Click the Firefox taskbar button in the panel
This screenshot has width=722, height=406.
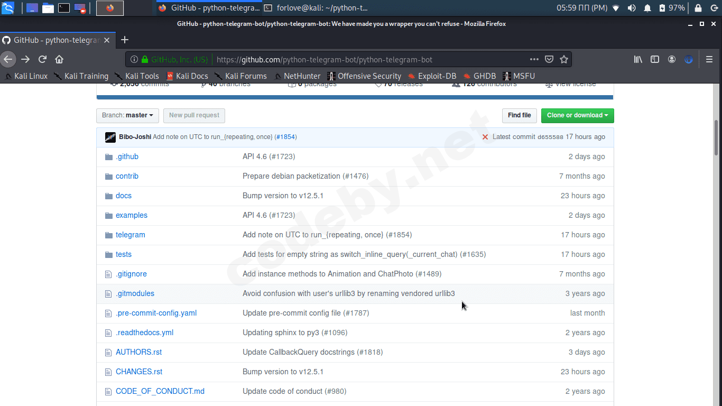pos(110,8)
